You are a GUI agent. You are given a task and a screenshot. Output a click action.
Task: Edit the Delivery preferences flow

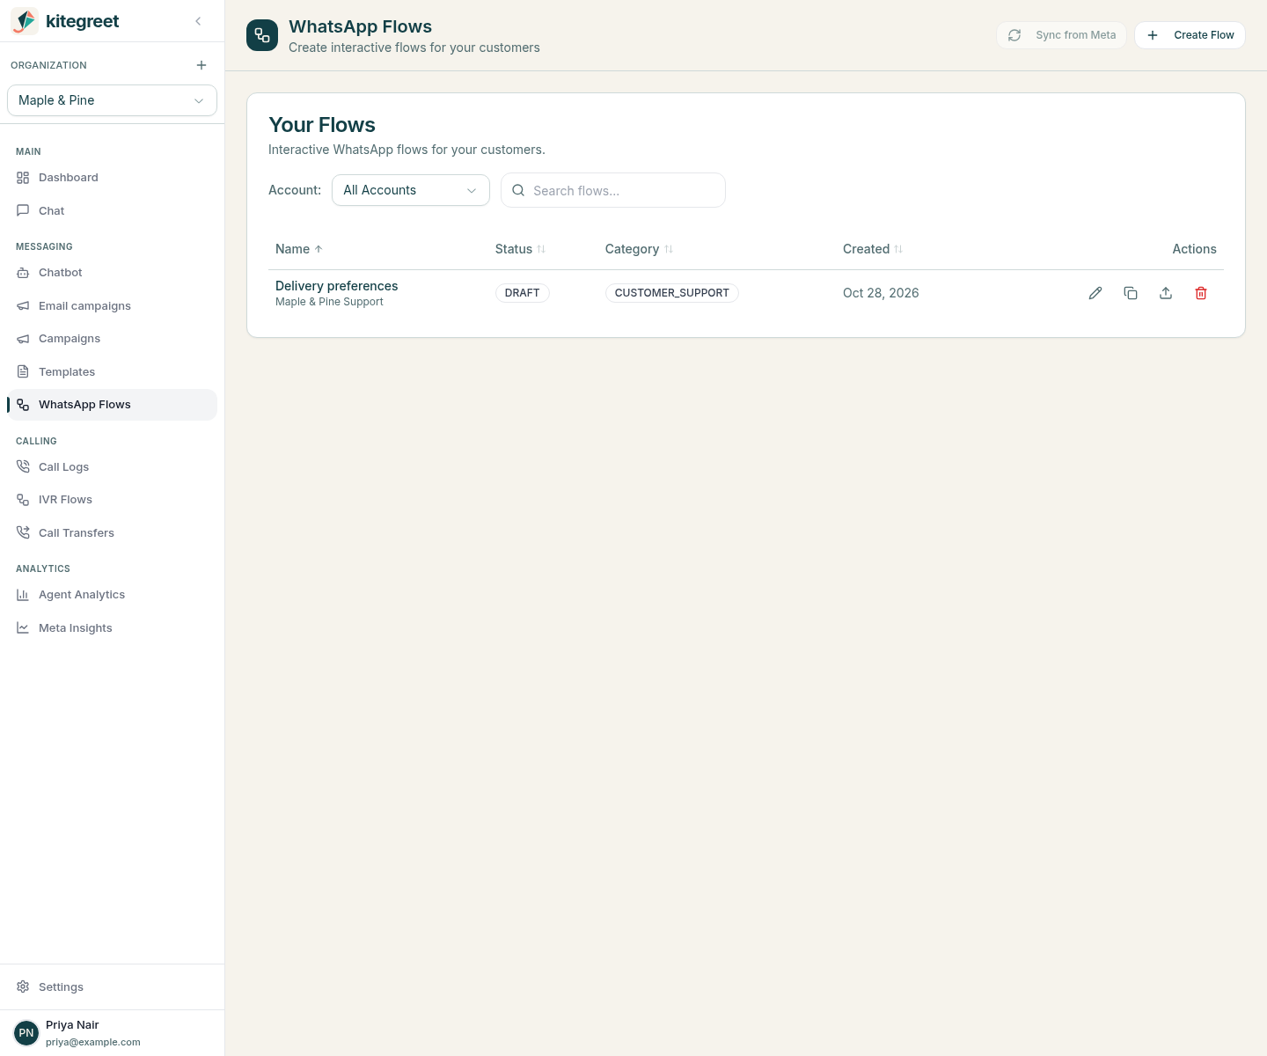[x=1095, y=293]
